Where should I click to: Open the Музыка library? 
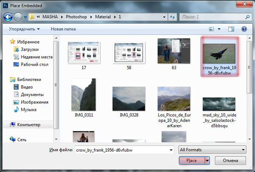pos(28,109)
